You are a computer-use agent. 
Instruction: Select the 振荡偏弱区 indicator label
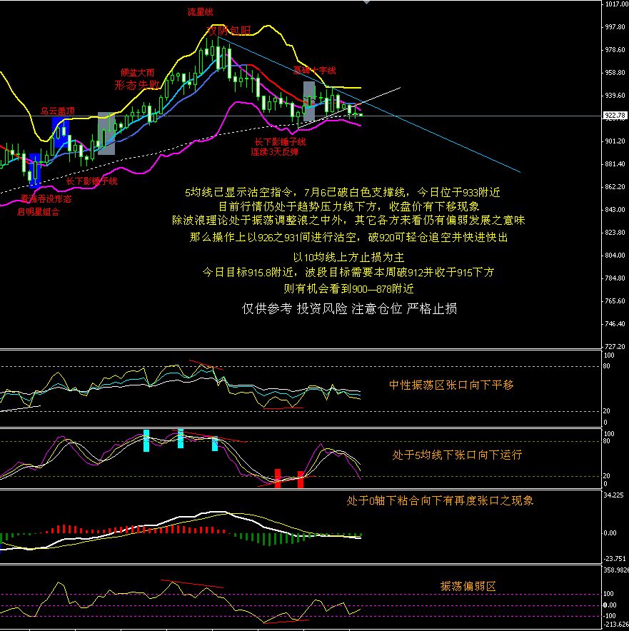468,586
